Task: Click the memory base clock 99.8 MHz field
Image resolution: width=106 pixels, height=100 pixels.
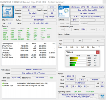Action: click(95, 80)
